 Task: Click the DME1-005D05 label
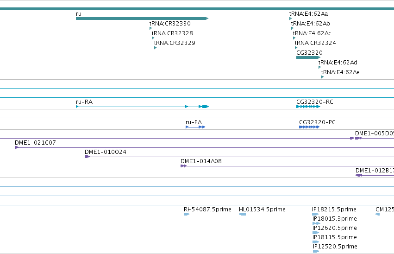(x=375, y=133)
